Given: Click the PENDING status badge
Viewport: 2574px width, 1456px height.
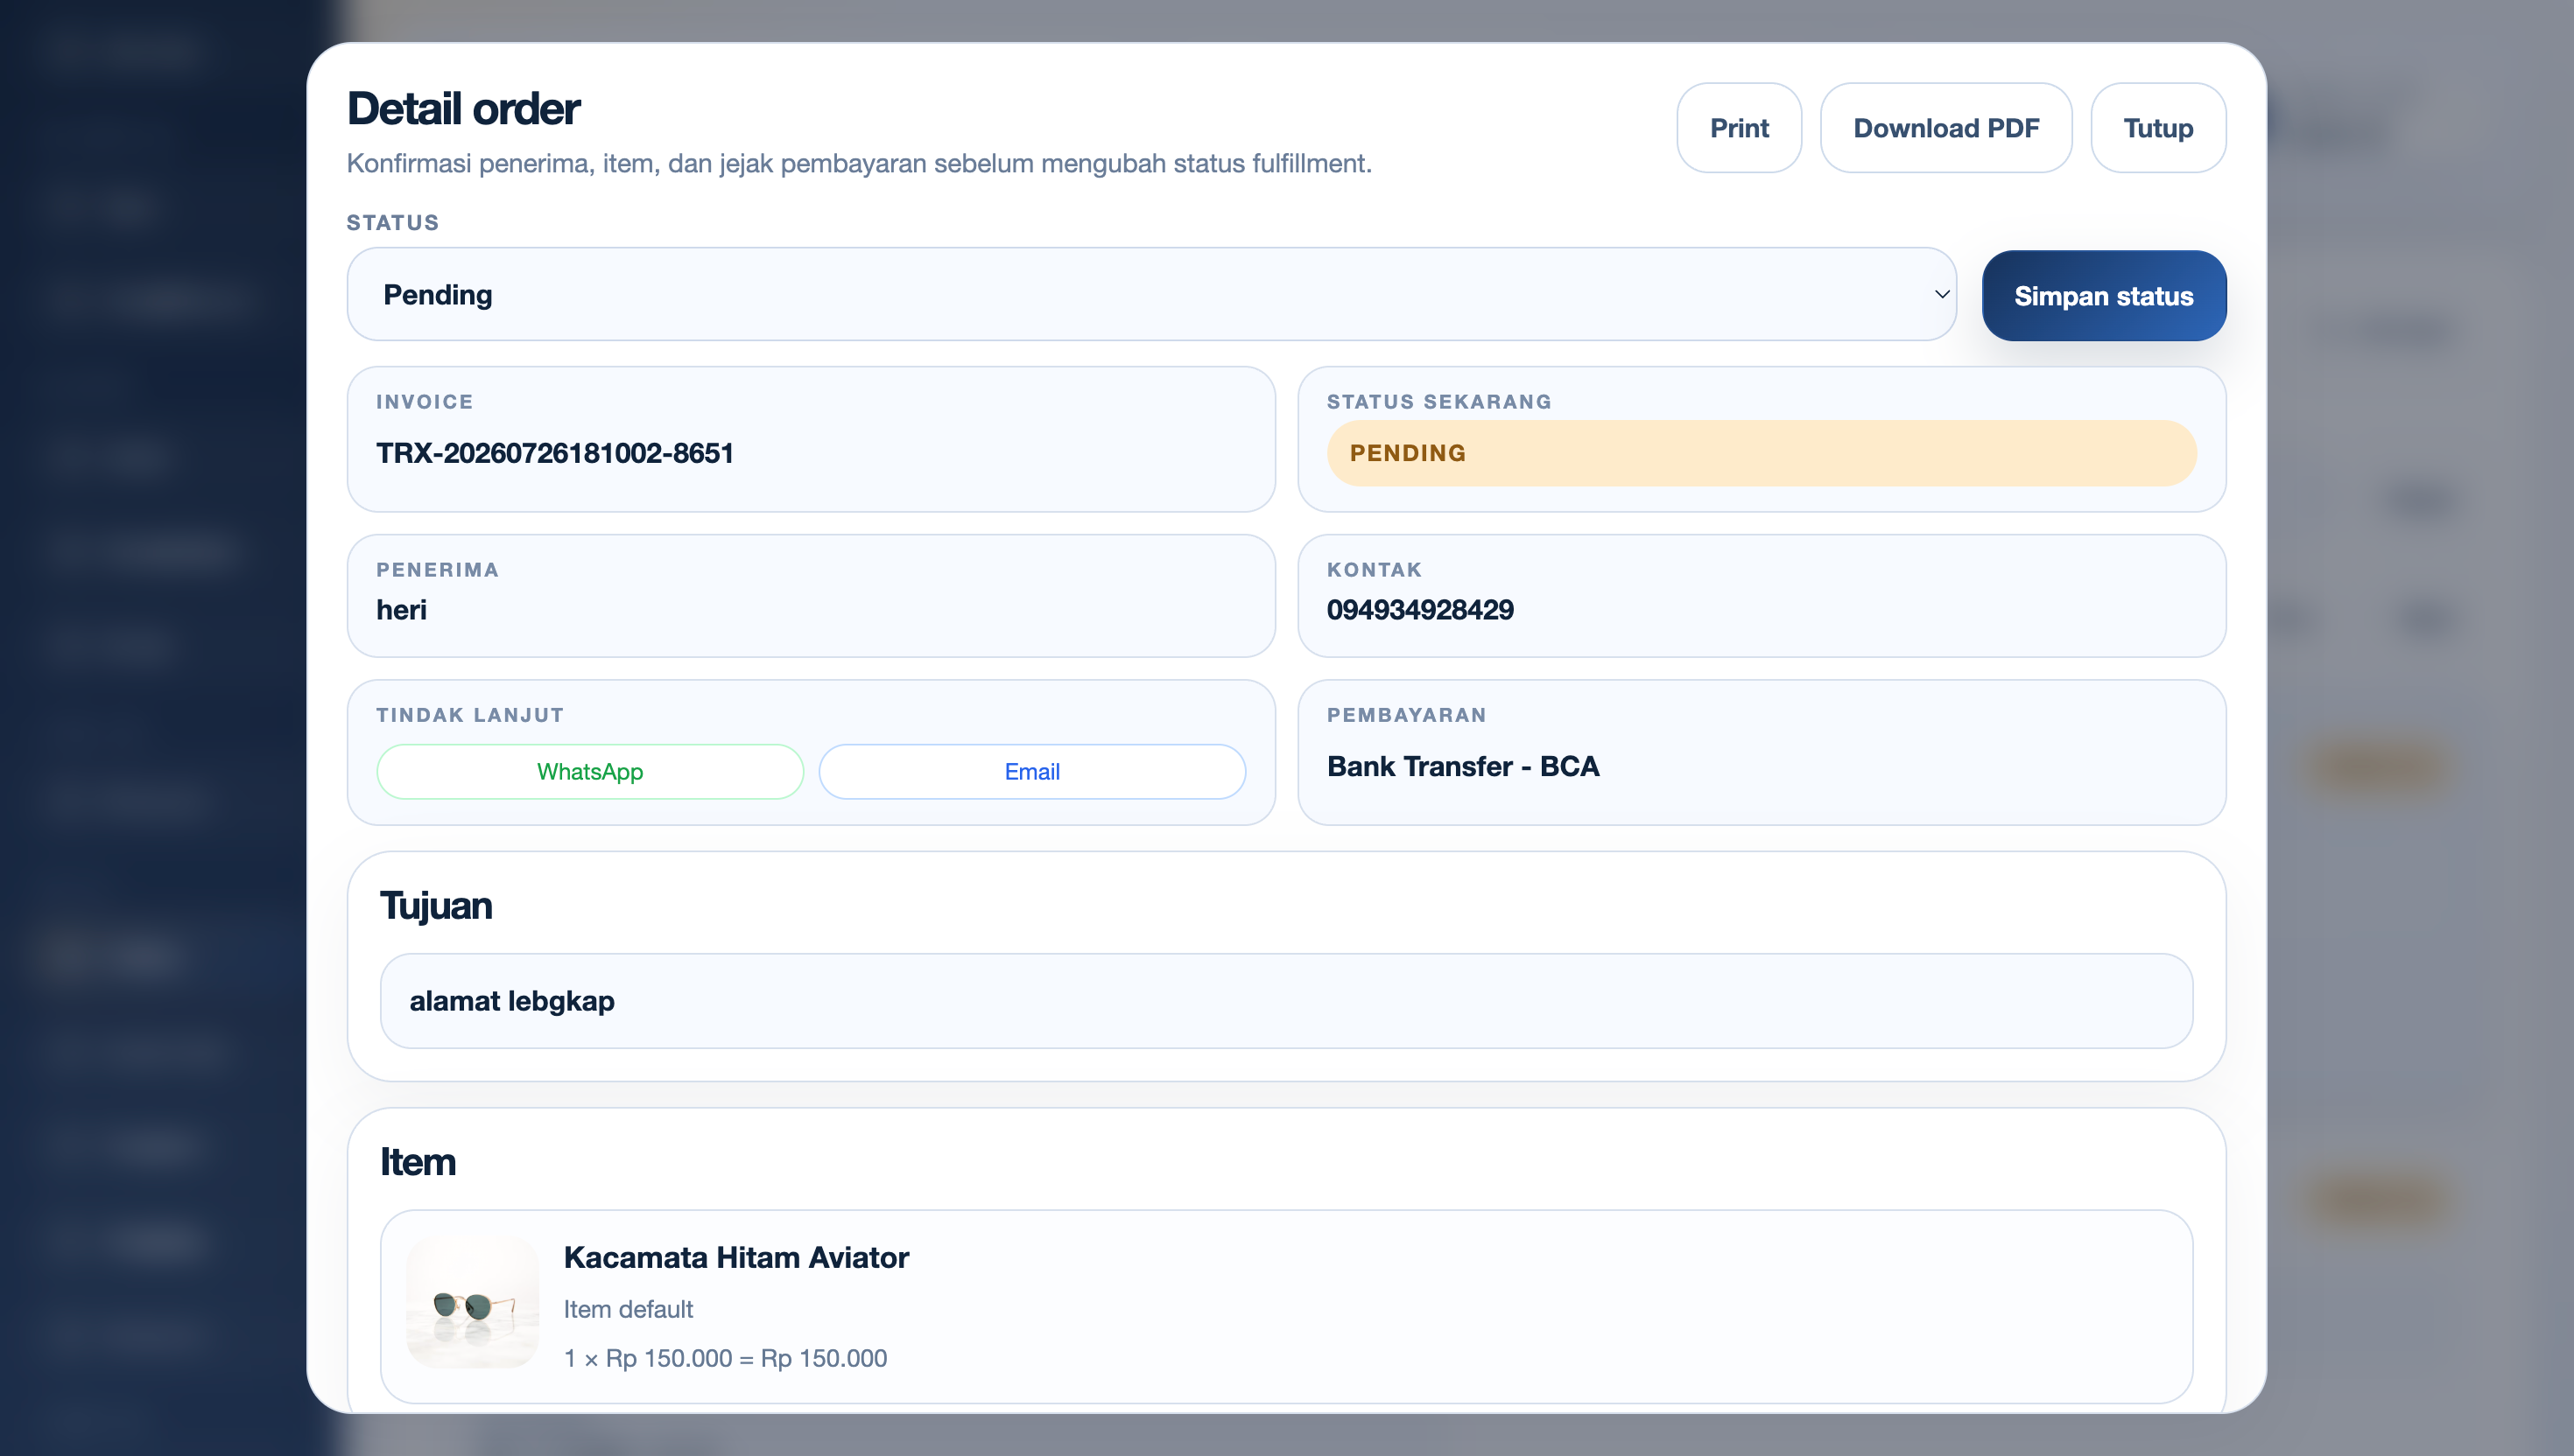Looking at the screenshot, I should (x=1761, y=453).
